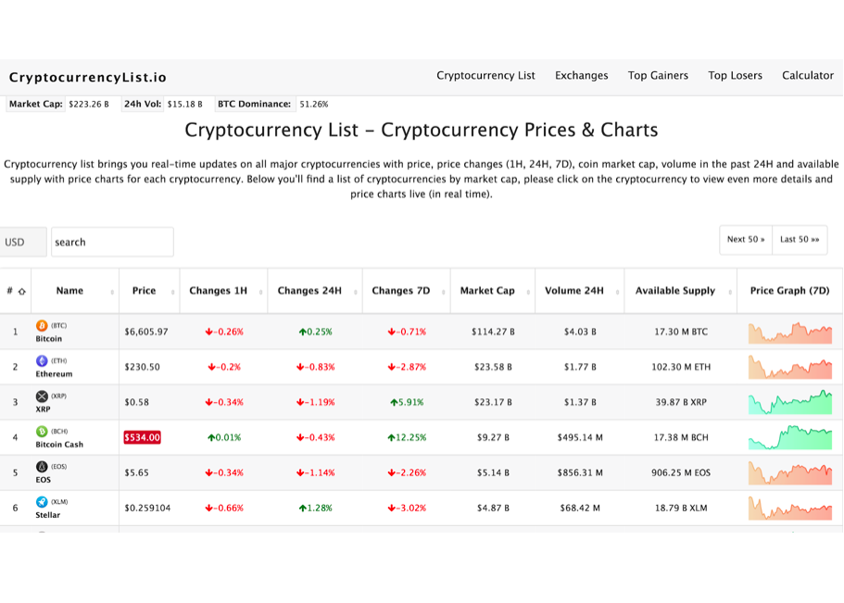This screenshot has height=603, width=844.
Task: Sort by the Price column header
Action: 144,291
